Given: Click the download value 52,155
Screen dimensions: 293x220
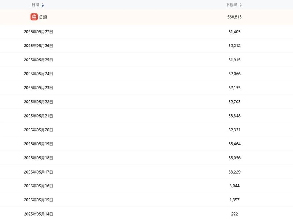Looking at the screenshot, I should coord(234,88).
